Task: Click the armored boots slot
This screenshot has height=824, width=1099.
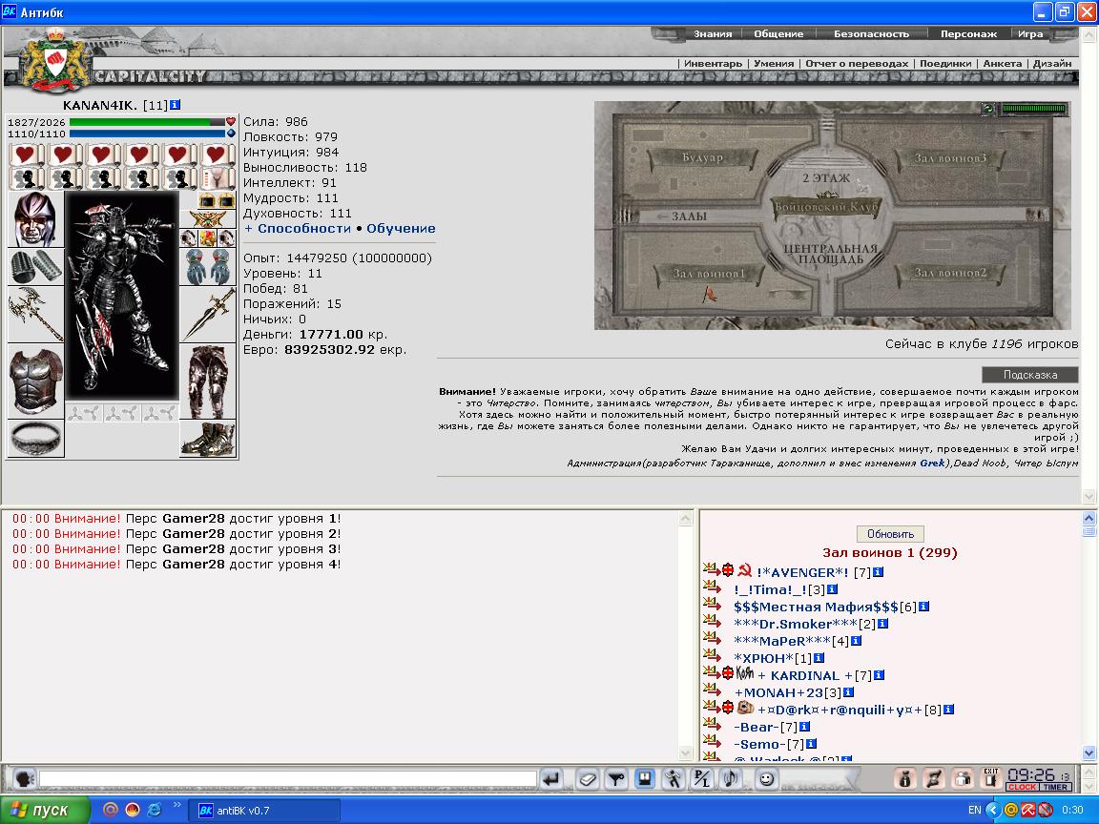Action: 207,439
